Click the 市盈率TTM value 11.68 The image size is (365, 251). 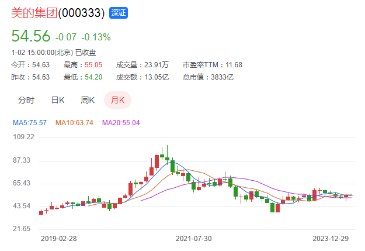tap(234, 64)
